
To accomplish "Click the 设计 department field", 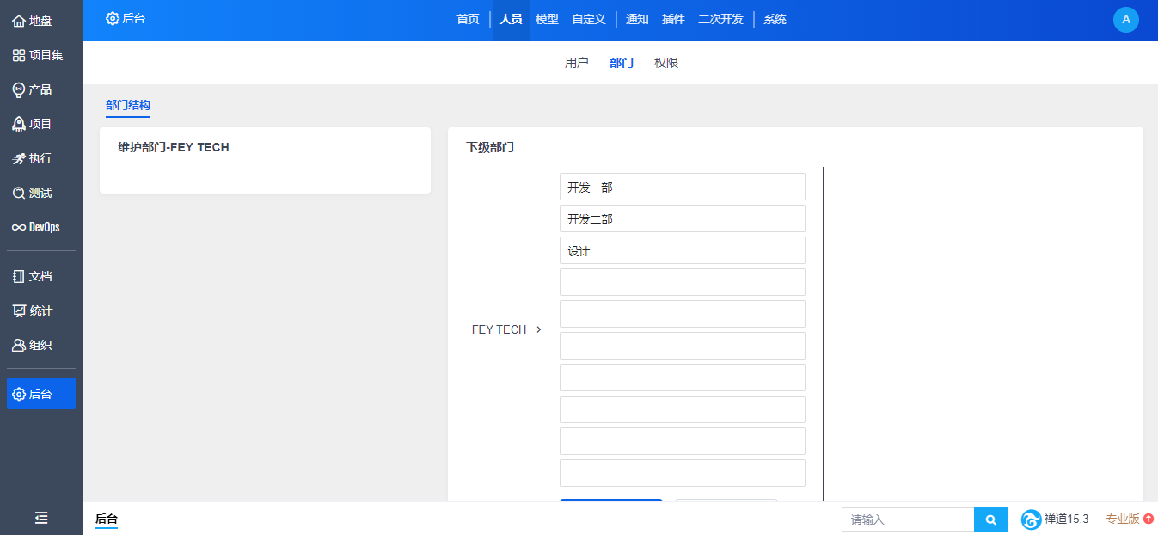I will coord(683,250).
